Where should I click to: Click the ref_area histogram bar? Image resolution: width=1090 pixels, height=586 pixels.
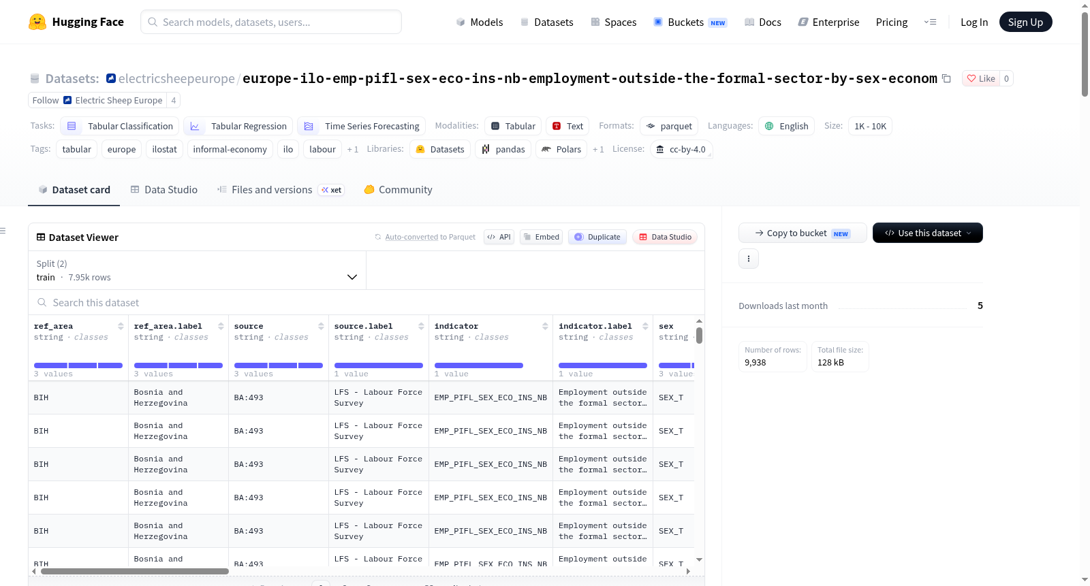point(78,365)
